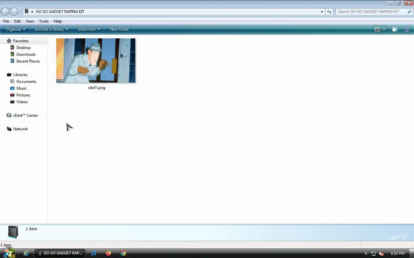
Task: Click the breadcrumb arrow before folder name
Action: pos(32,12)
